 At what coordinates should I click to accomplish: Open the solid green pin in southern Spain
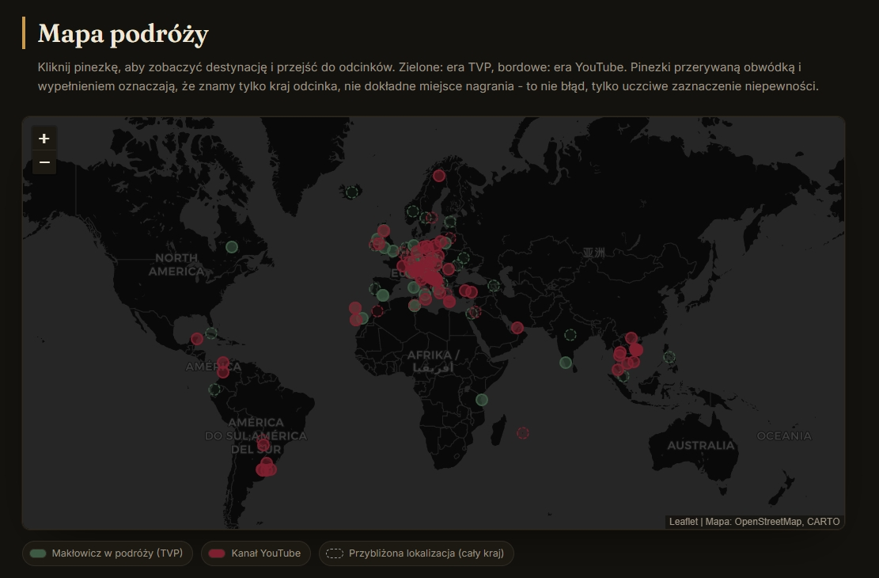click(383, 295)
